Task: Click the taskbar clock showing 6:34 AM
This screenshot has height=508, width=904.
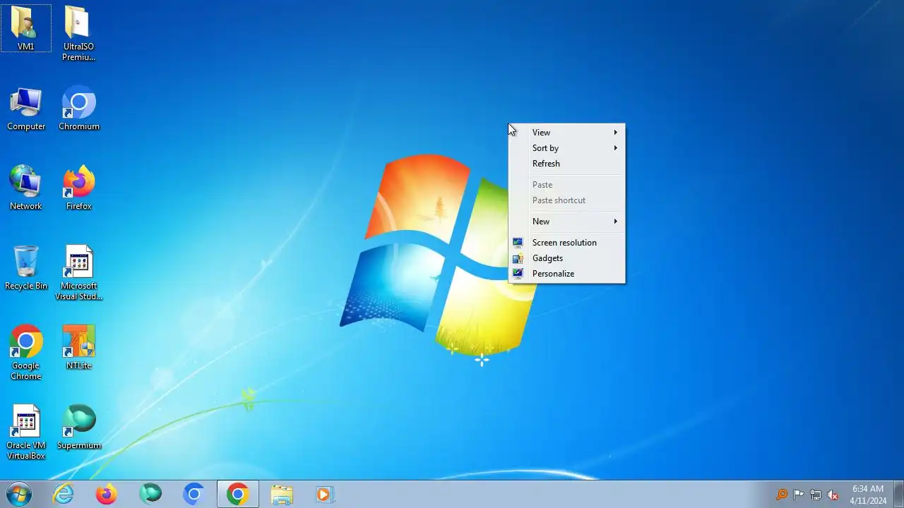Action: click(x=868, y=495)
